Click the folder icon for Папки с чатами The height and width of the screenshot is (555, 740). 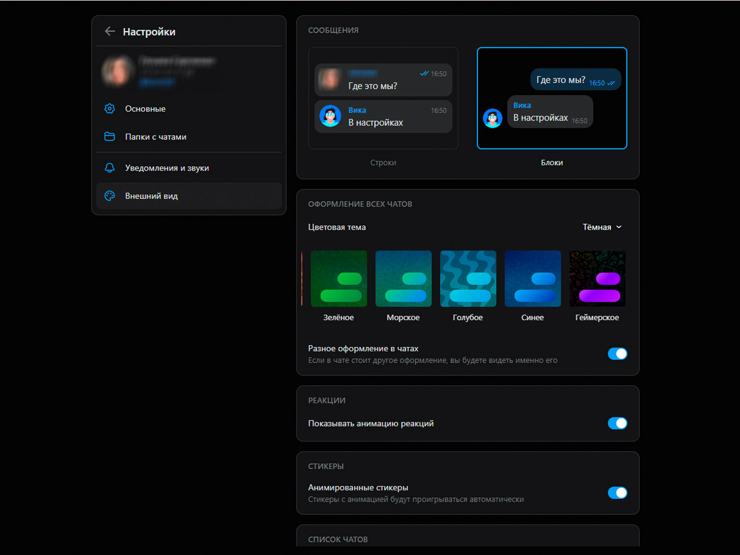tap(110, 136)
